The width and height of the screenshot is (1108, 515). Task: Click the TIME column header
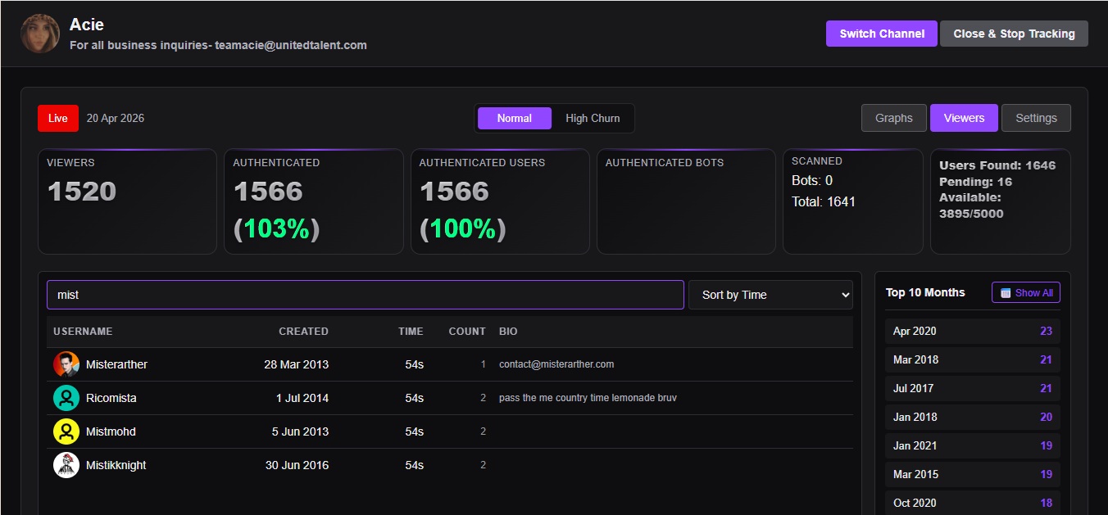pyautogui.click(x=411, y=332)
